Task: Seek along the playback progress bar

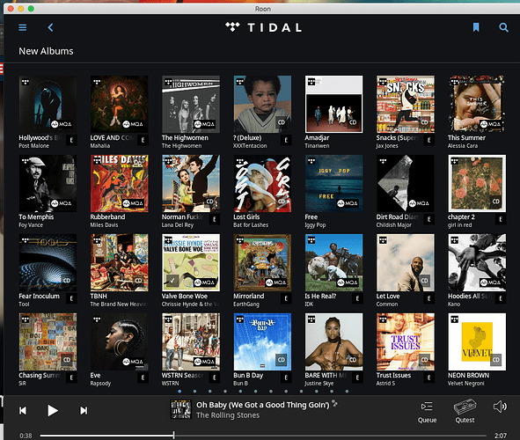Action: 263,436
